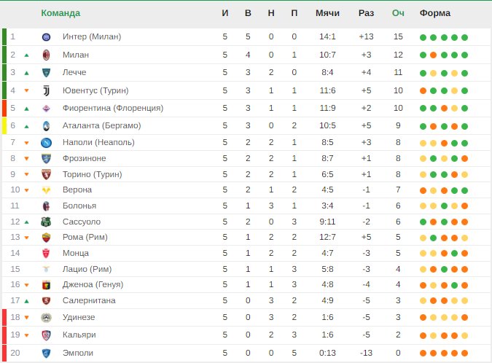Open the Болонья team page link

pos(79,206)
